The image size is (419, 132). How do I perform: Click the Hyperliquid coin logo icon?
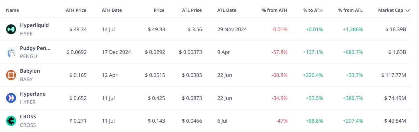pyautogui.click(x=11, y=29)
